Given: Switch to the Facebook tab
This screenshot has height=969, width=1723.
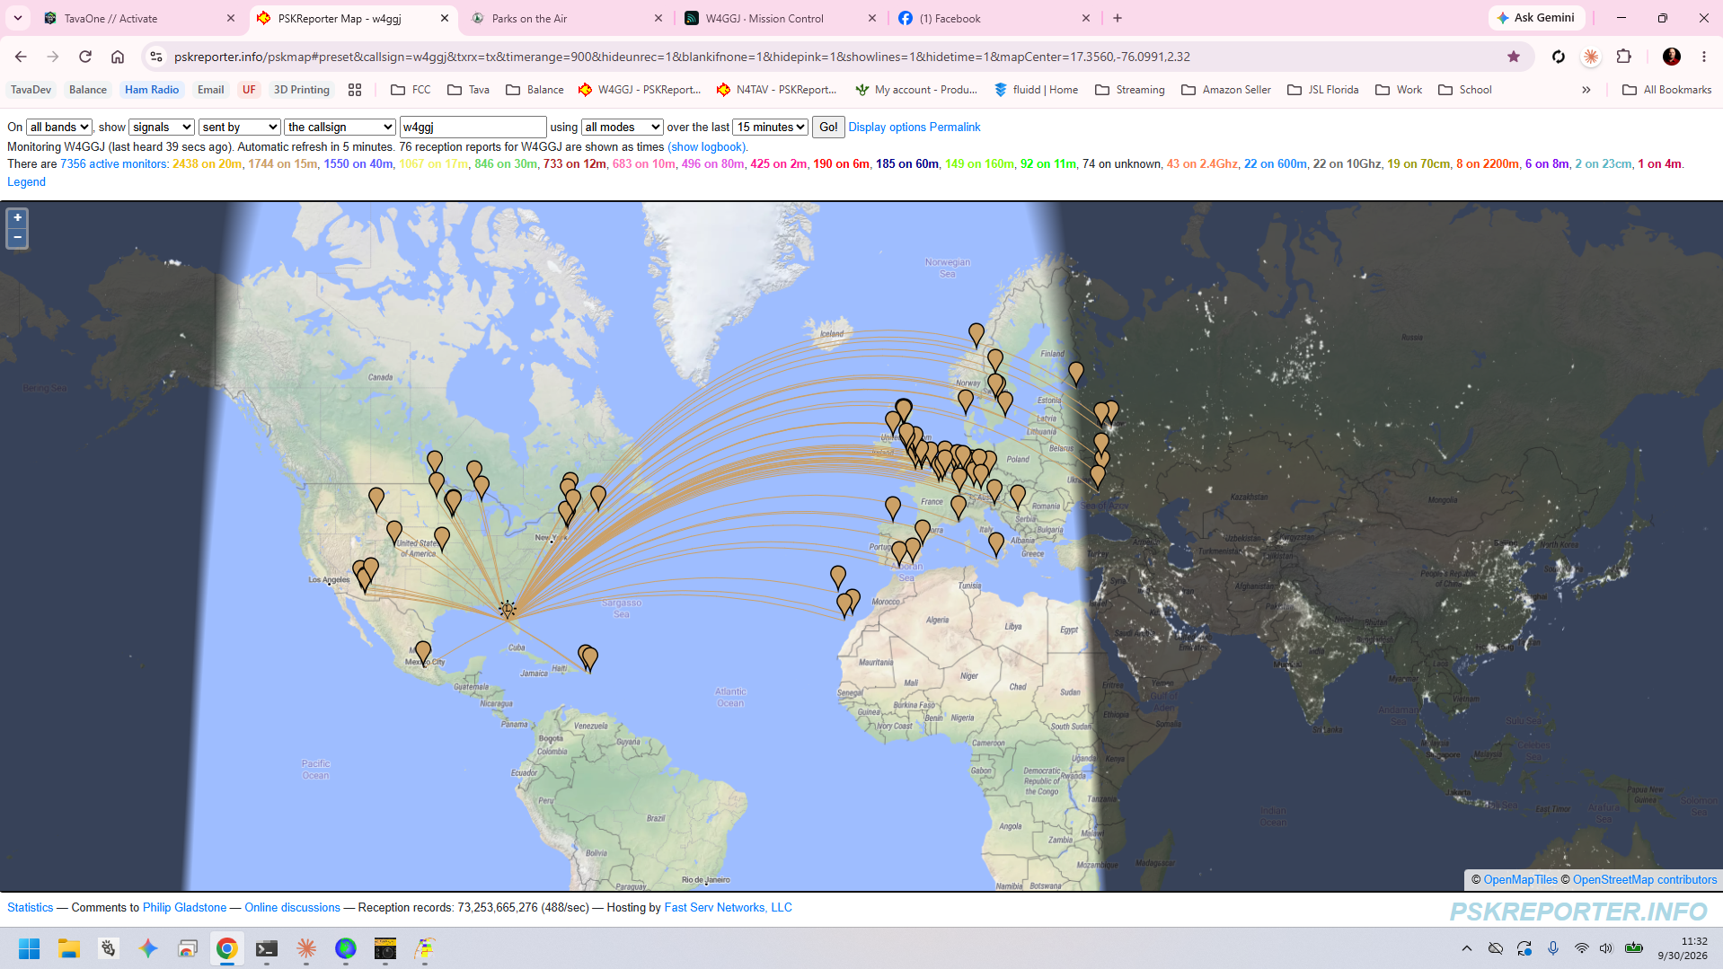Looking at the screenshot, I should point(994,18).
